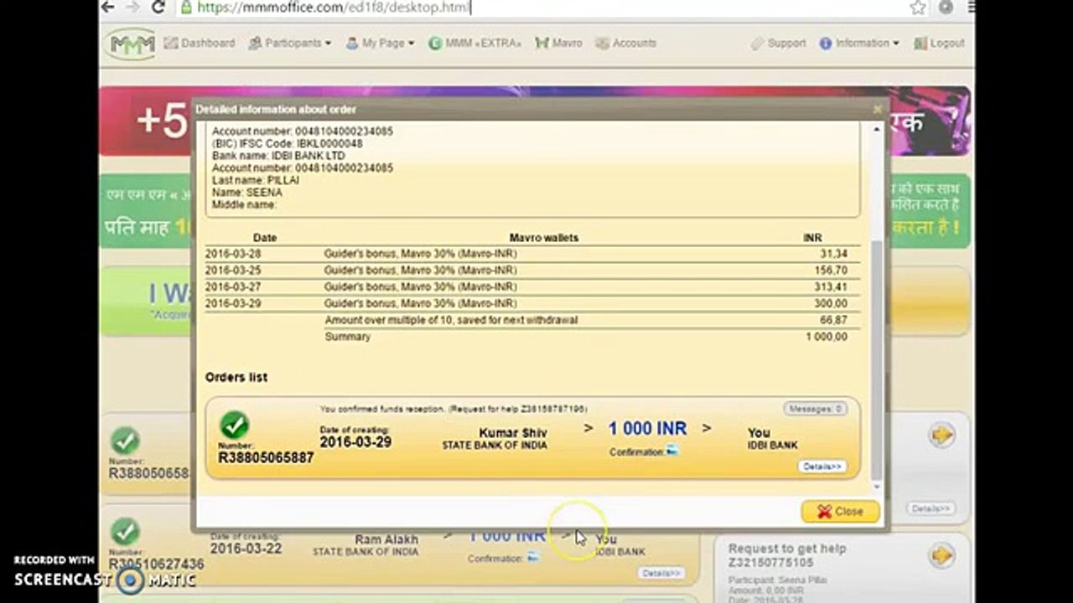Viewport: 1073px width, 603px height.
Task: Click the amount 156,70
Action: click(x=832, y=271)
